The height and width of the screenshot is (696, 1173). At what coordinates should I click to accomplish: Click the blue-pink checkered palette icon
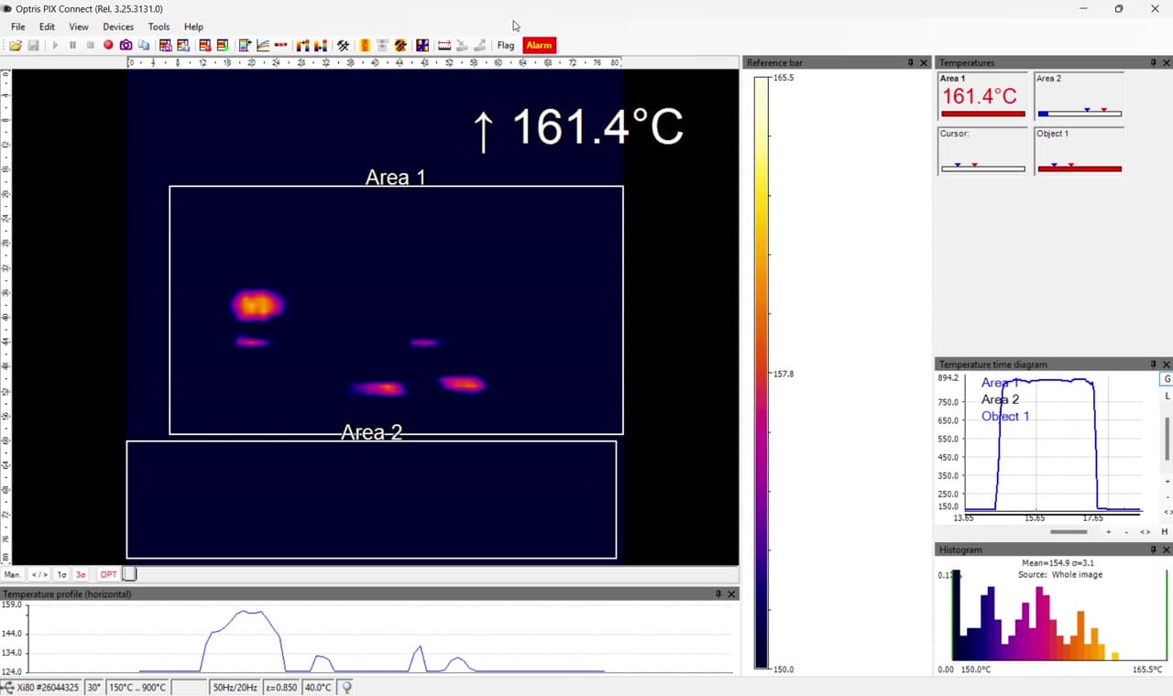(x=422, y=45)
